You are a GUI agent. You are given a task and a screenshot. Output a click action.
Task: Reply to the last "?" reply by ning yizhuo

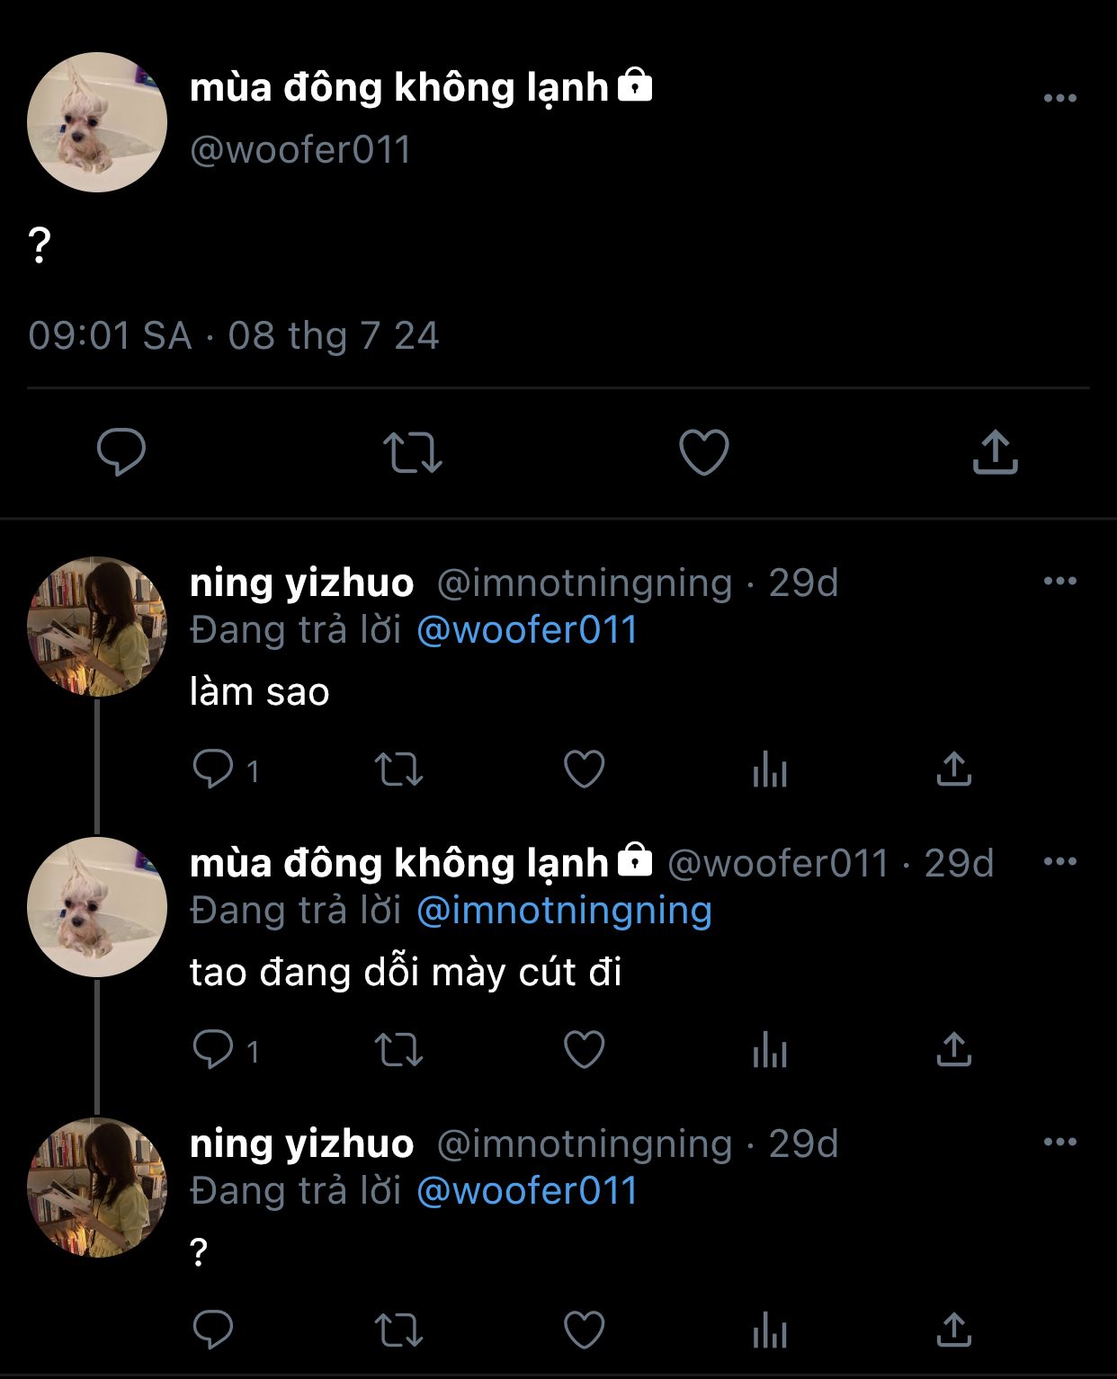[x=213, y=1330]
